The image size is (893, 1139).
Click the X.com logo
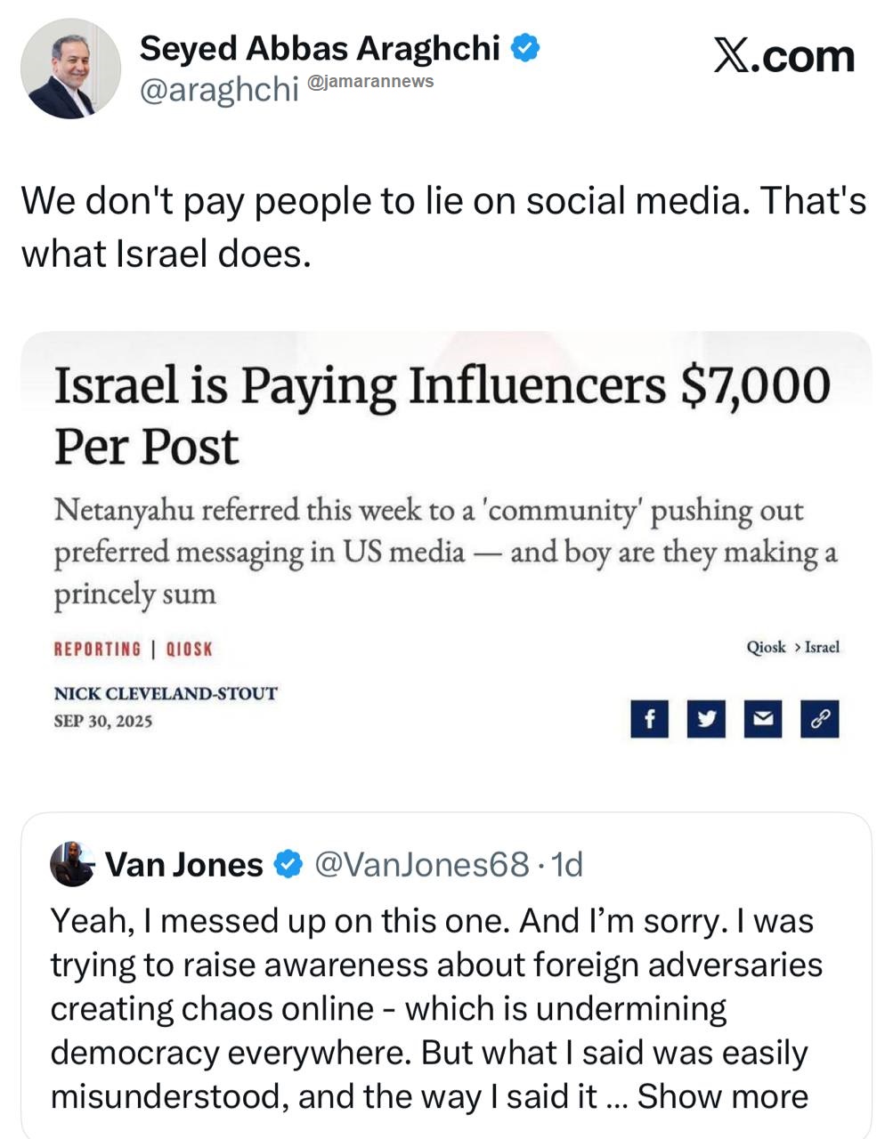pyautogui.click(x=783, y=55)
